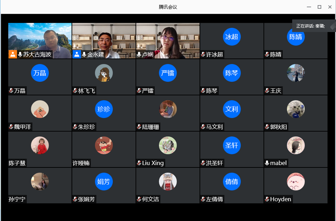Click 林飞飞's cartoon girl avatar

point(104,73)
